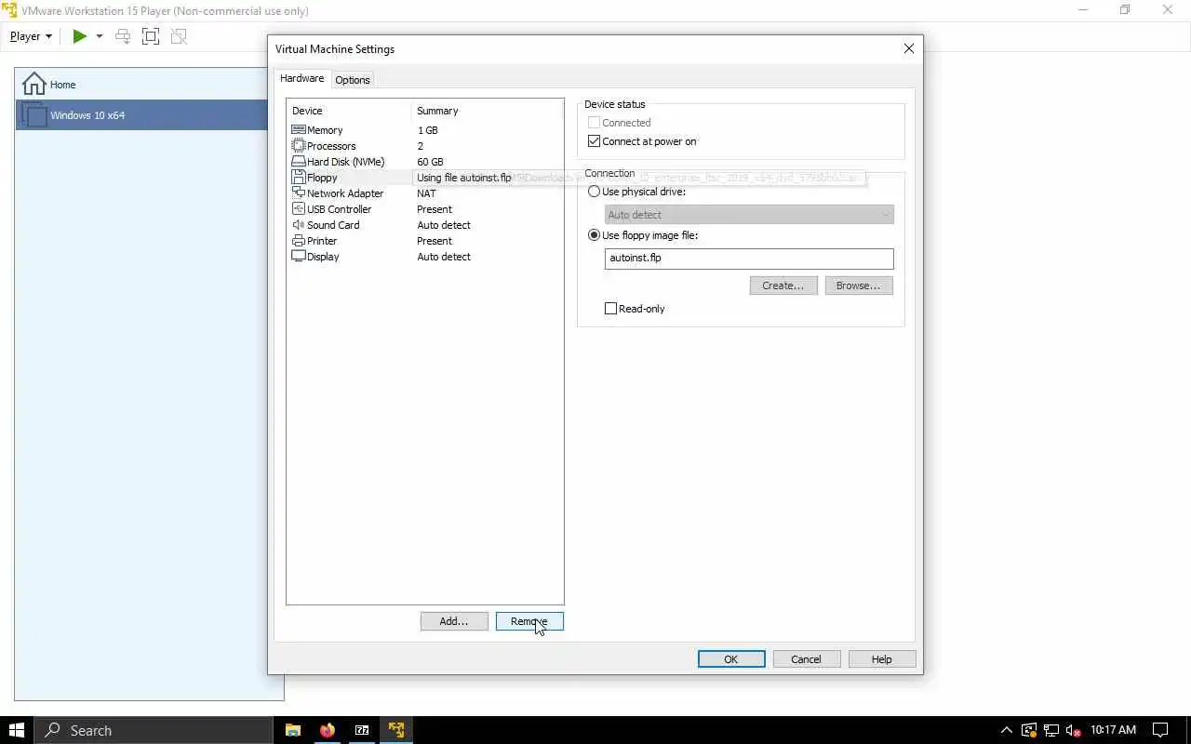The image size is (1191, 744).
Task: Select Use physical drive radio button
Action: 594,192
